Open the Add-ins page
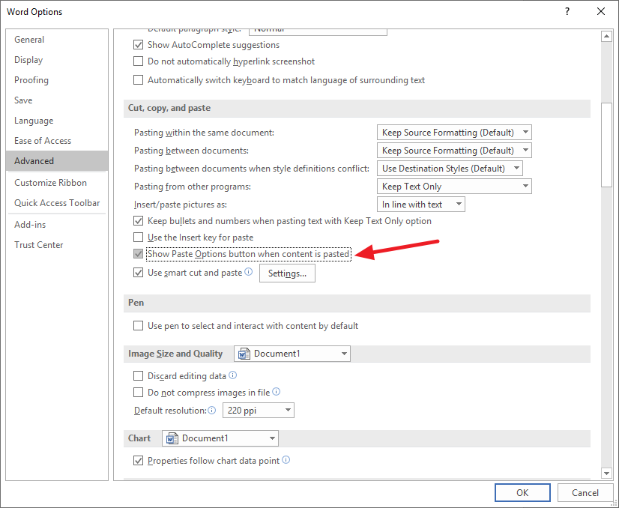The image size is (619, 508). [x=57, y=225]
